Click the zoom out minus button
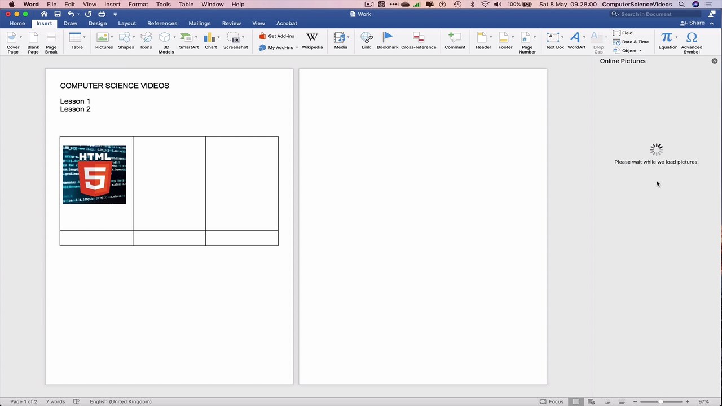Screen dimensions: 722x406 click(x=635, y=401)
